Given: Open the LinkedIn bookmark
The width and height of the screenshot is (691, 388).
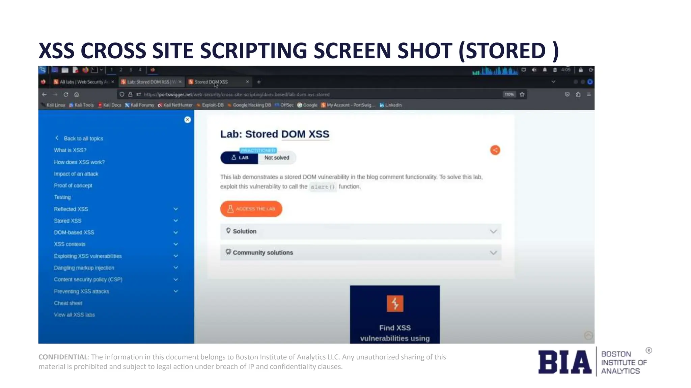Looking at the screenshot, I should [391, 105].
